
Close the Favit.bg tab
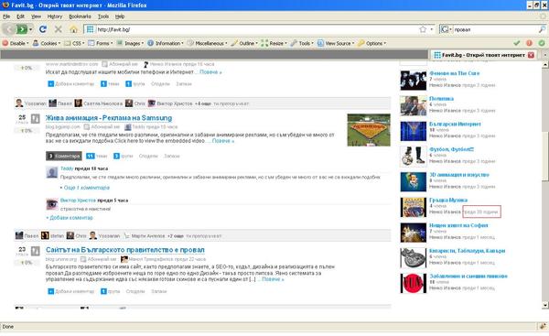tap(531, 55)
